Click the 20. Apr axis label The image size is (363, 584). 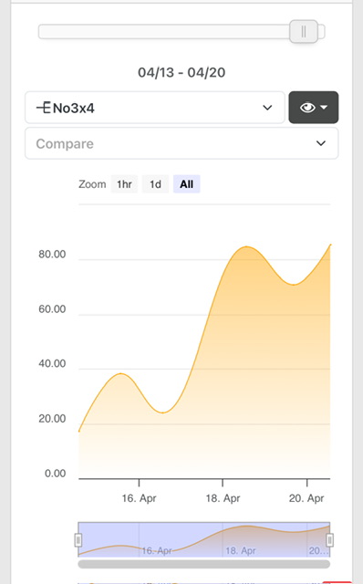(306, 498)
